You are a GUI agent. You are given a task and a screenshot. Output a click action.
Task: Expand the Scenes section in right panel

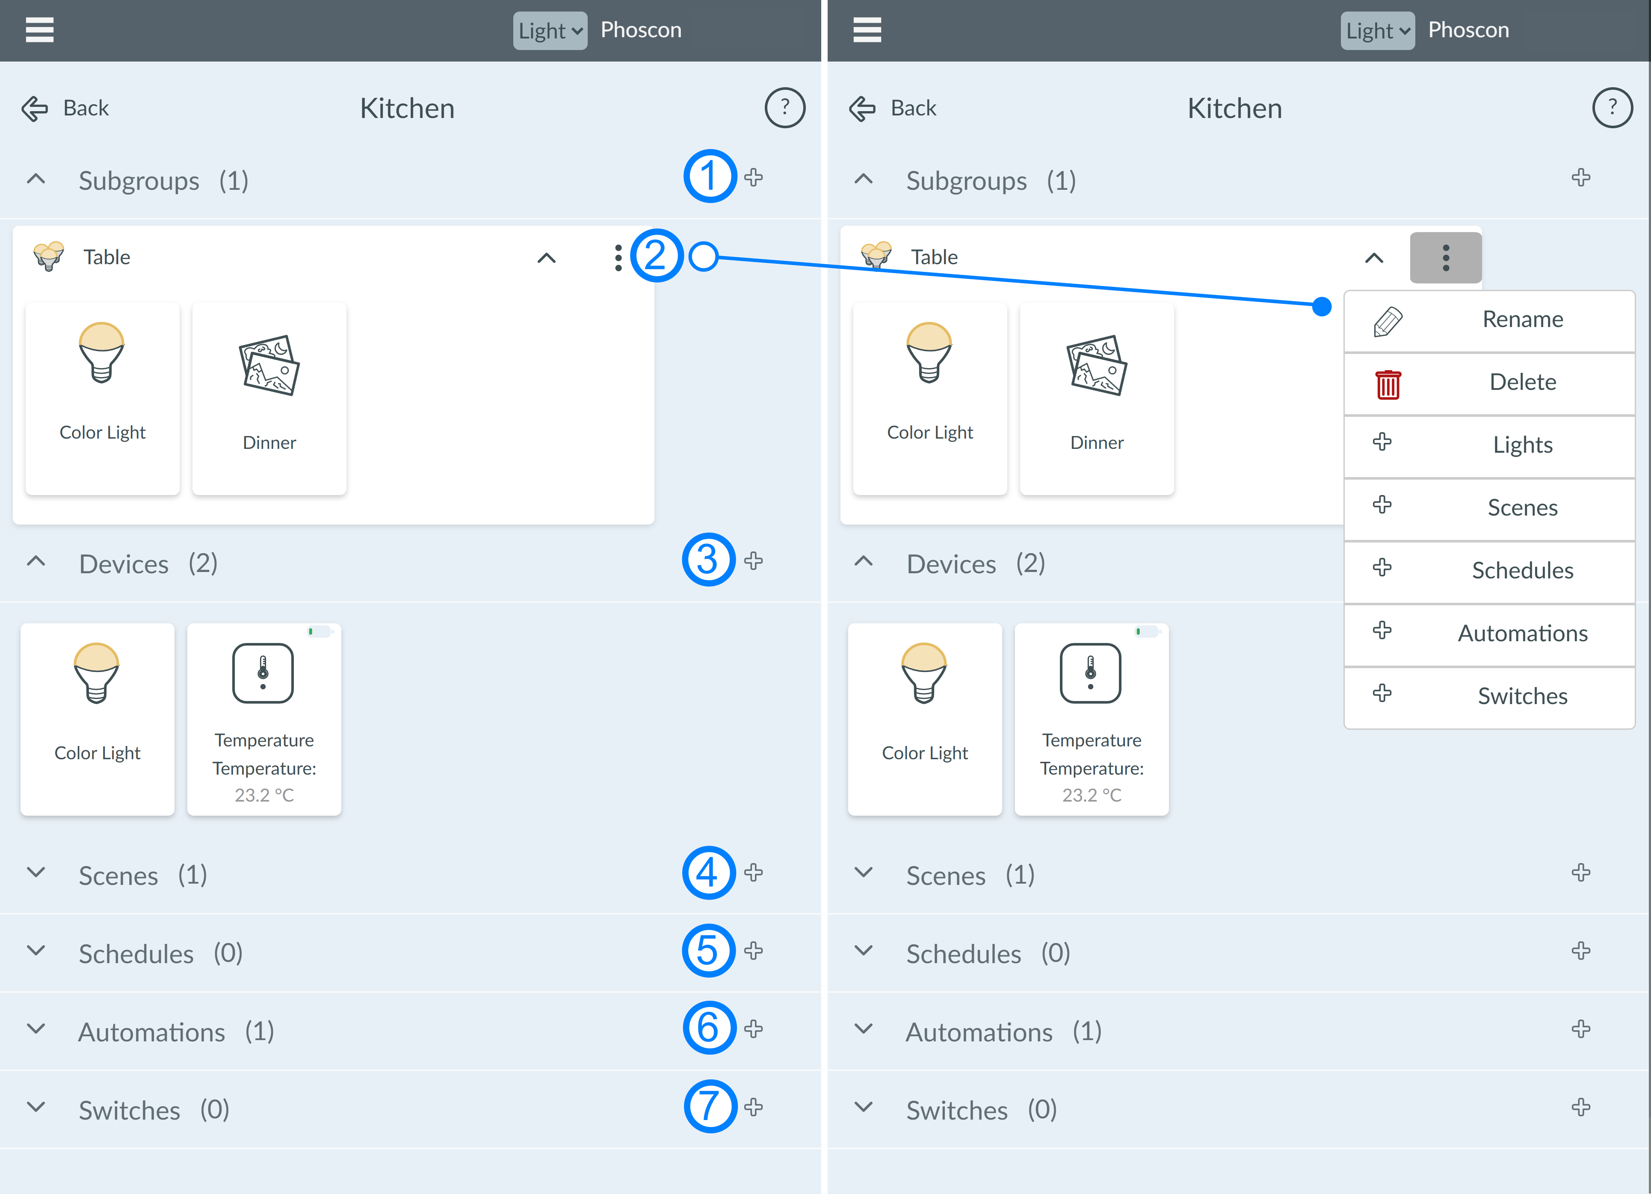coord(864,873)
